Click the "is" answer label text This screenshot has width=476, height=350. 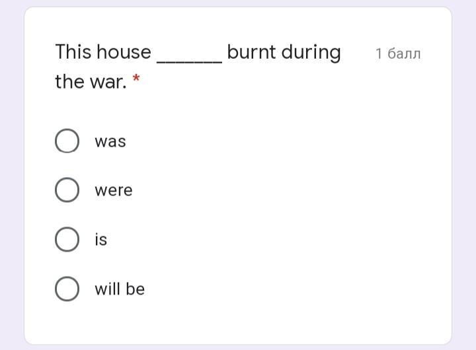click(x=100, y=239)
